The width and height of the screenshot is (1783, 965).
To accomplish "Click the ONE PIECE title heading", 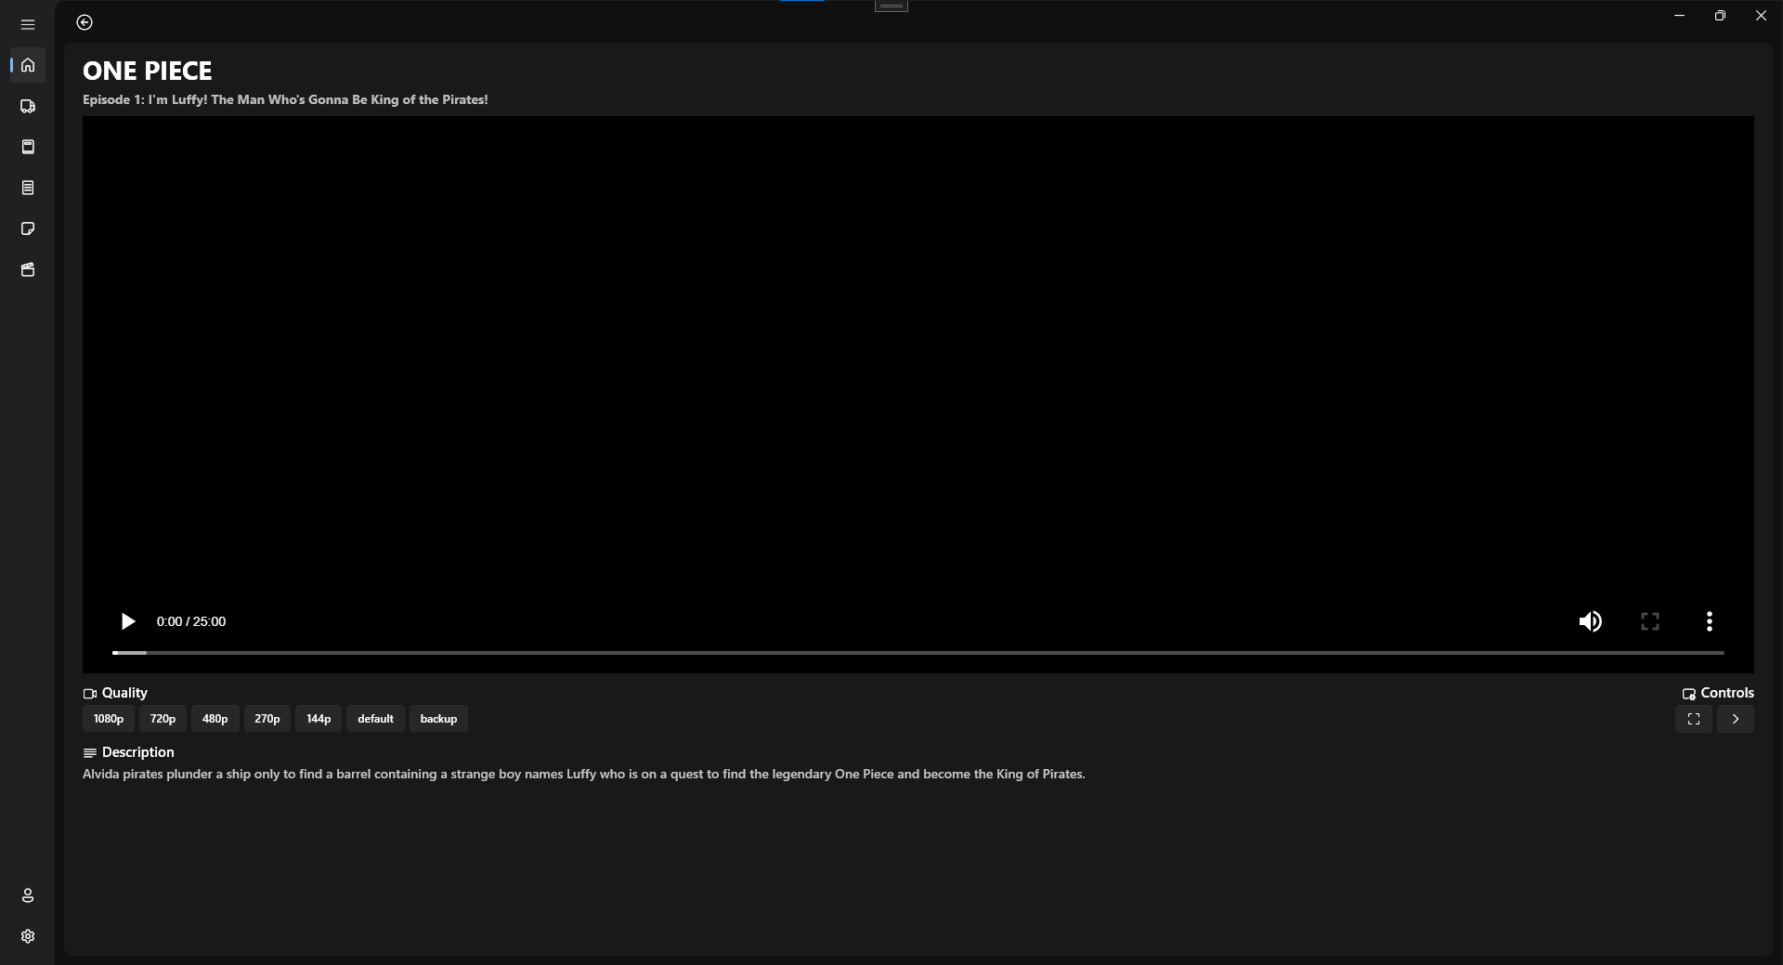I will [x=148, y=71].
